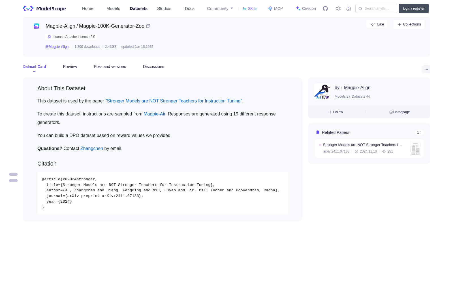Click the Datasets 44 count
This screenshot has width=453, height=283.
click(x=361, y=97)
